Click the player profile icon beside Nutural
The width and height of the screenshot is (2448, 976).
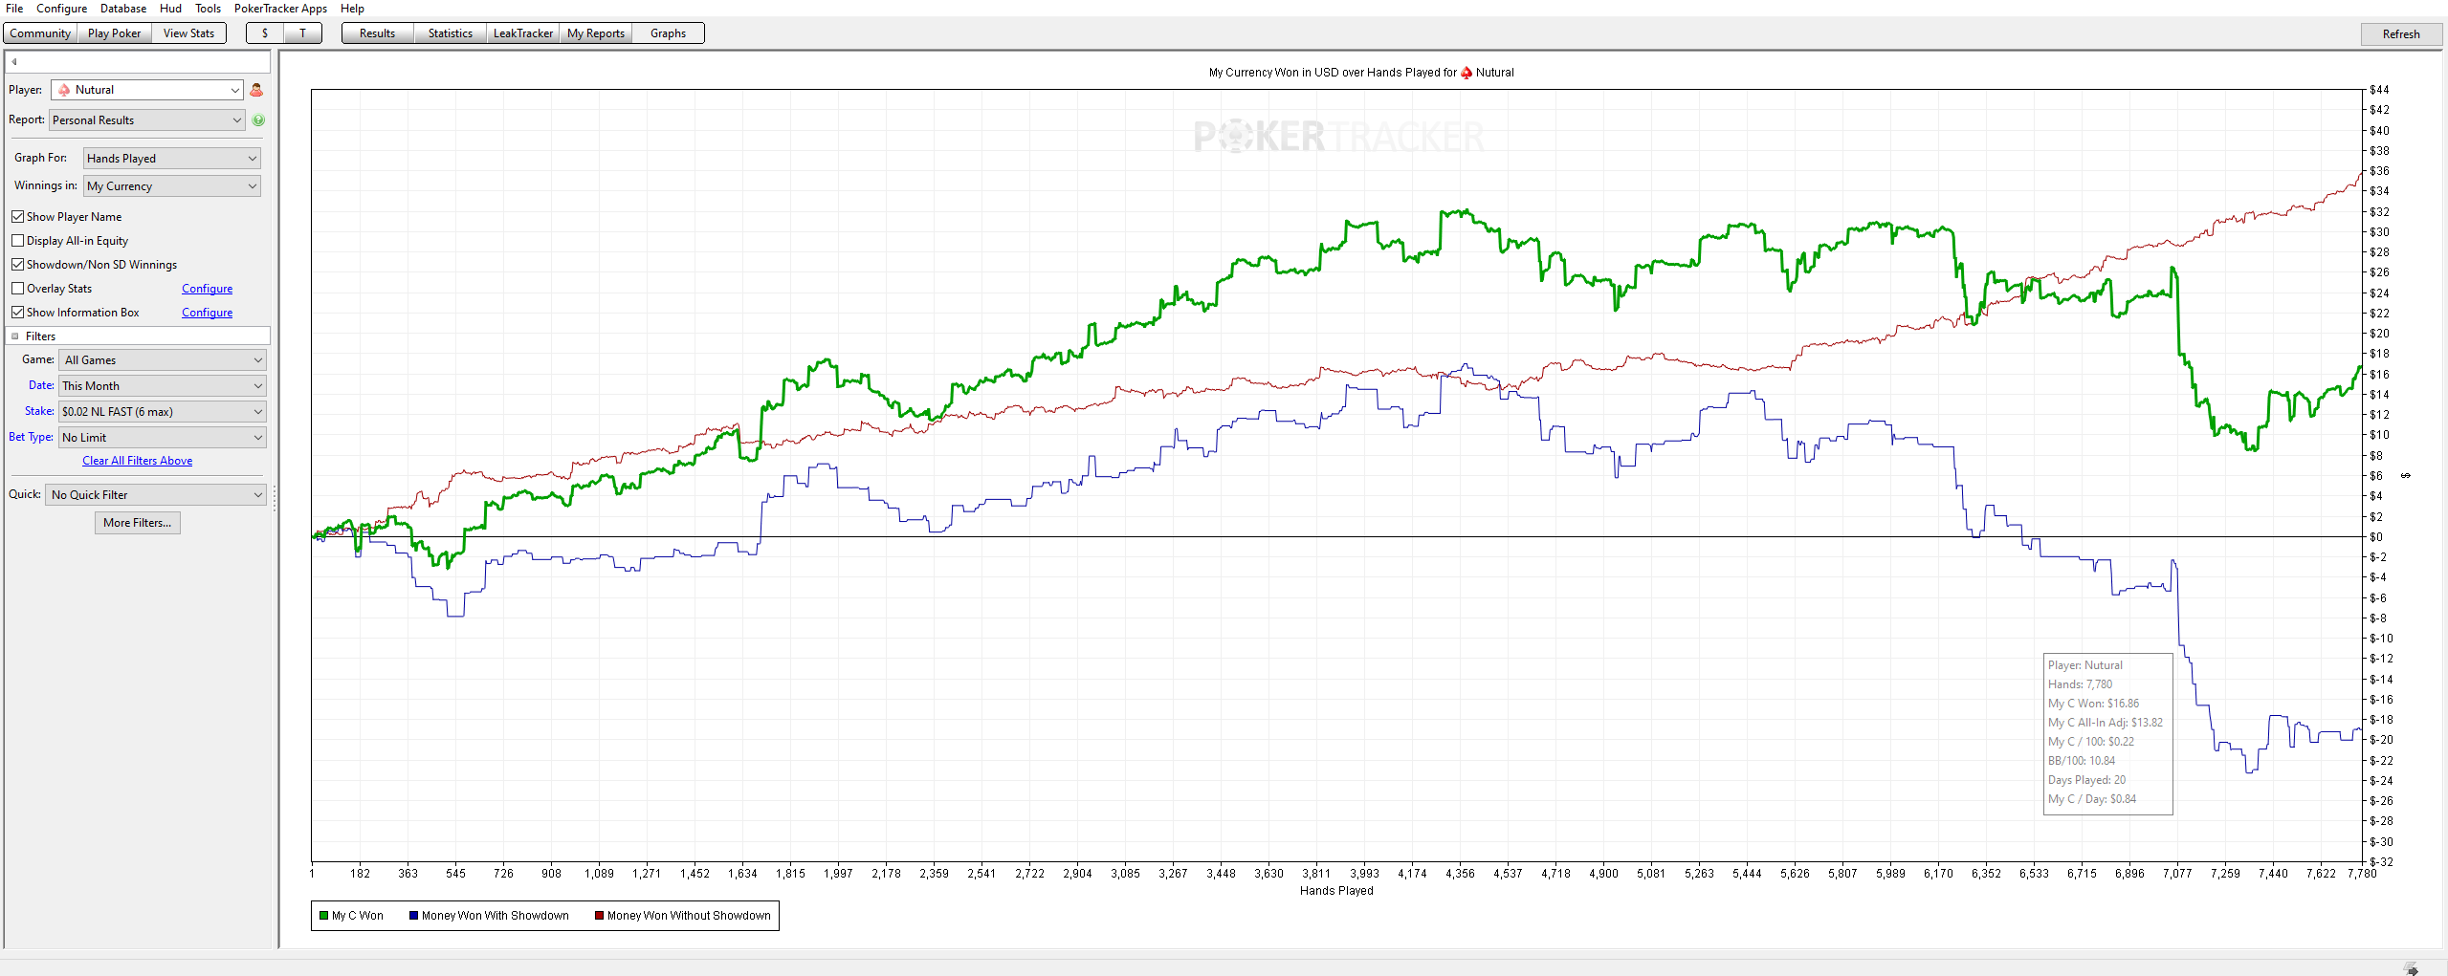click(x=256, y=90)
